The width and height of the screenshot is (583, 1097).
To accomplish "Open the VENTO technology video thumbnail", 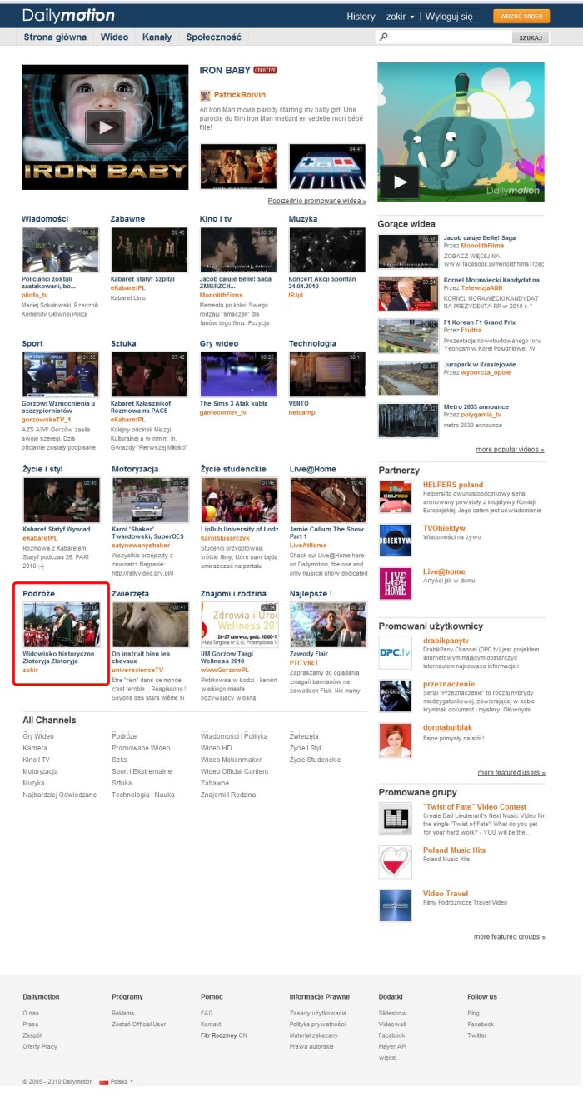I will (x=326, y=375).
